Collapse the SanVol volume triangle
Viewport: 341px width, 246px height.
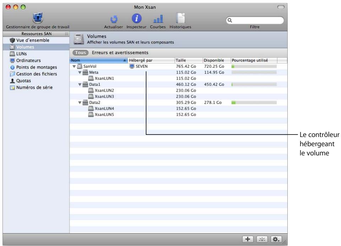pos(74,67)
